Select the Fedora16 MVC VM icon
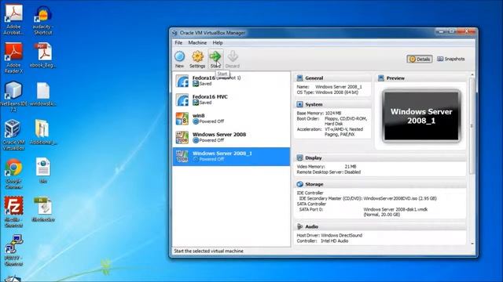The width and height of the screenshot is (503, 282). click(182, 99)
